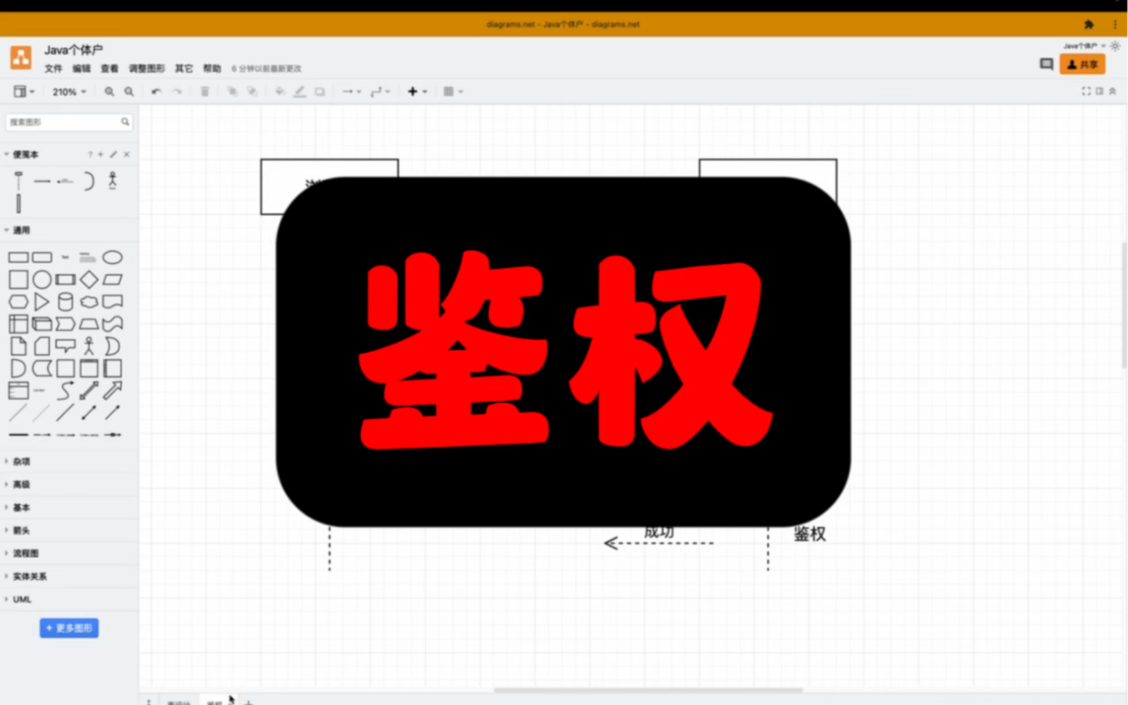This screenshot has height=705, width=1128.
Task: Add to scratchpad with plus icon
Action: click(101, 155)
